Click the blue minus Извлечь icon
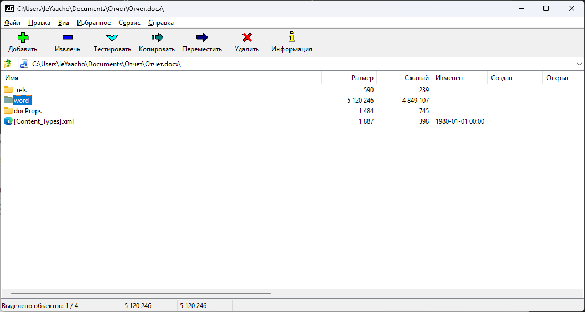 (x=68, y=37)
